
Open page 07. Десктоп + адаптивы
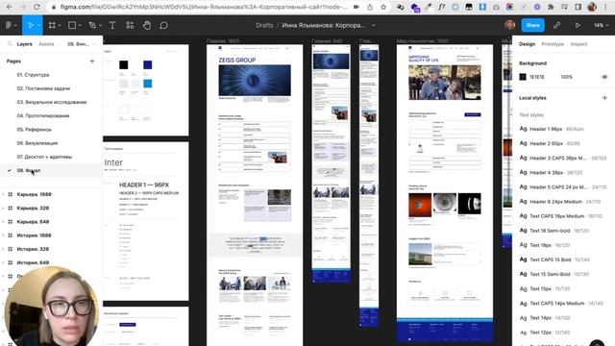pyautogui.click(x=44, y=157)
